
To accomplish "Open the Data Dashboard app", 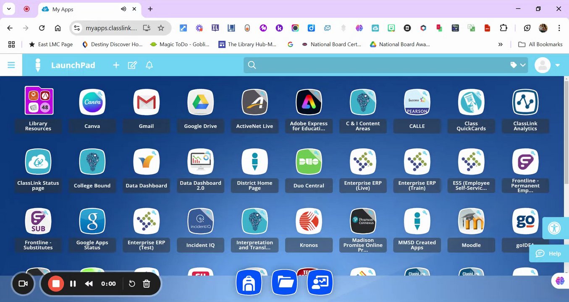I will click(x=147, y=161).
